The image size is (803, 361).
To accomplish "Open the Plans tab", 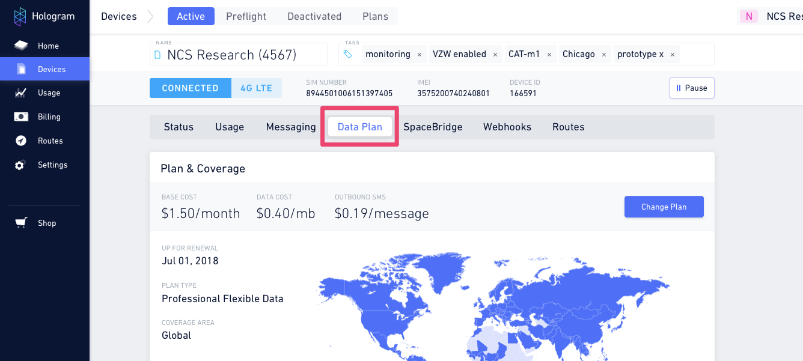I will click(x=376, y=16).
